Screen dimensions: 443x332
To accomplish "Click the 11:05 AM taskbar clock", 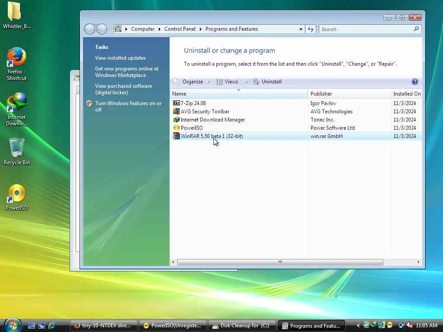I will (426, 326).
